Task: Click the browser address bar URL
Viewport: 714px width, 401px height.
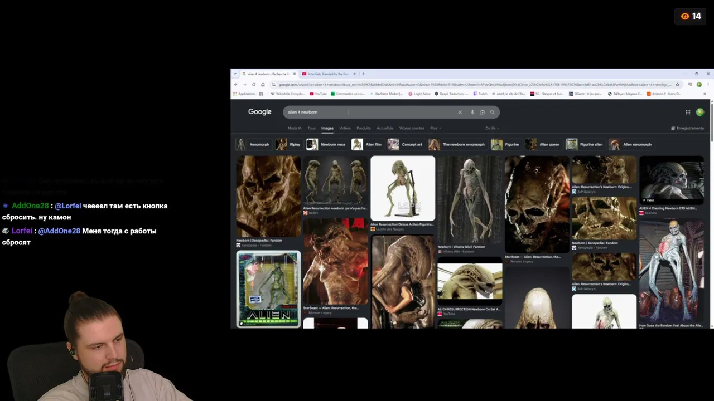Action: pos(474,85)
